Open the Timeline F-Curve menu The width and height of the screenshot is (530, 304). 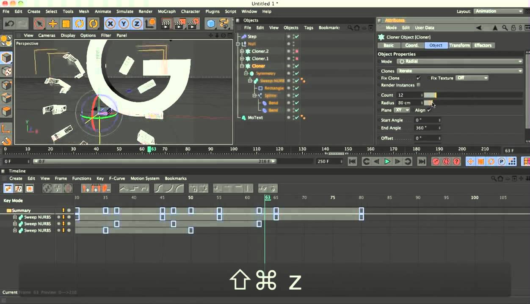click(x=117, y=179)
